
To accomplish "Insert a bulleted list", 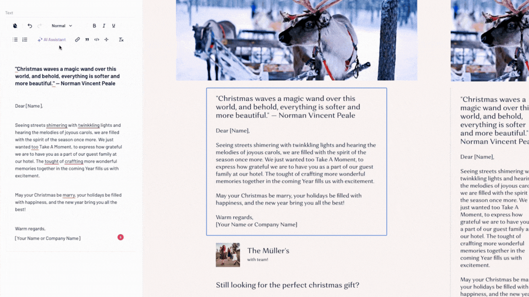I will pyautogui.click(x=15, y=40).
